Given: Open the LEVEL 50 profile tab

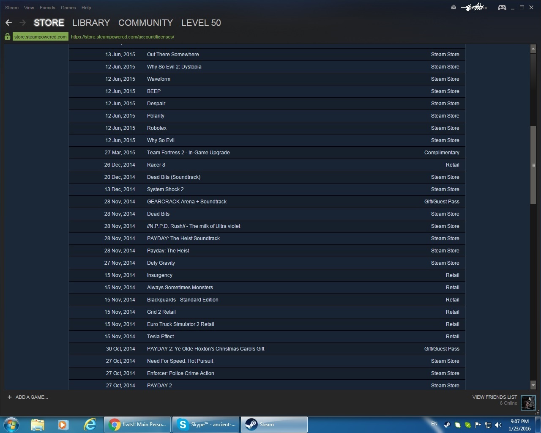Looking at the screenshot, I should click(201, 23).
